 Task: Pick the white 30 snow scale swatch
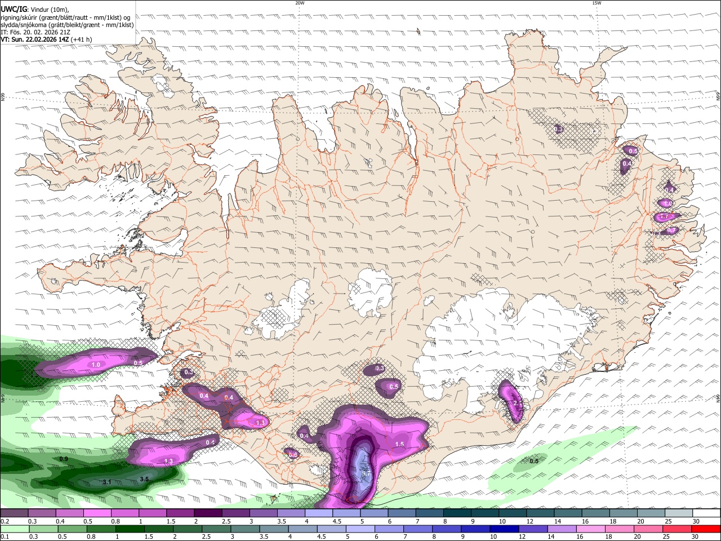pyautogui.click(x=707, y=513)
